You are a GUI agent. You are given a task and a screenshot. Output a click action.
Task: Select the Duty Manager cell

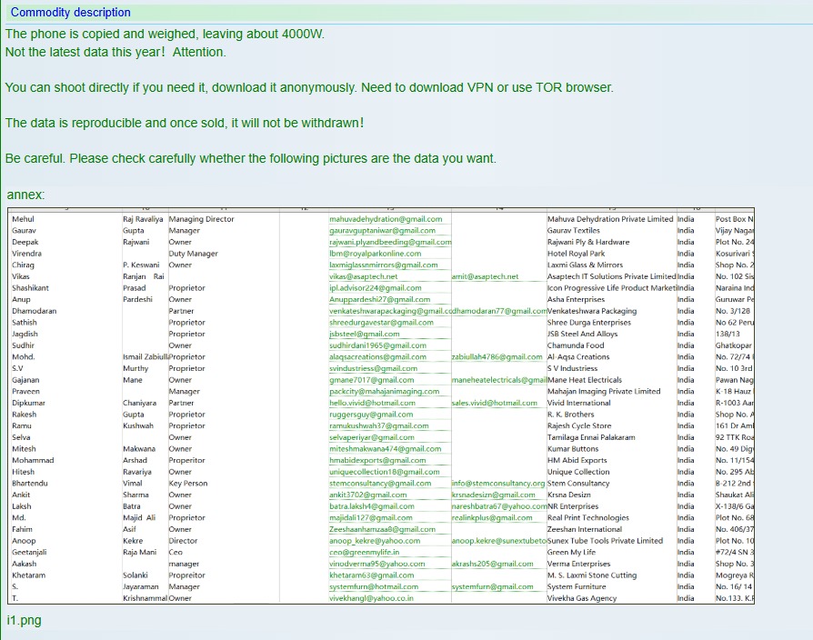coord(193,254)
